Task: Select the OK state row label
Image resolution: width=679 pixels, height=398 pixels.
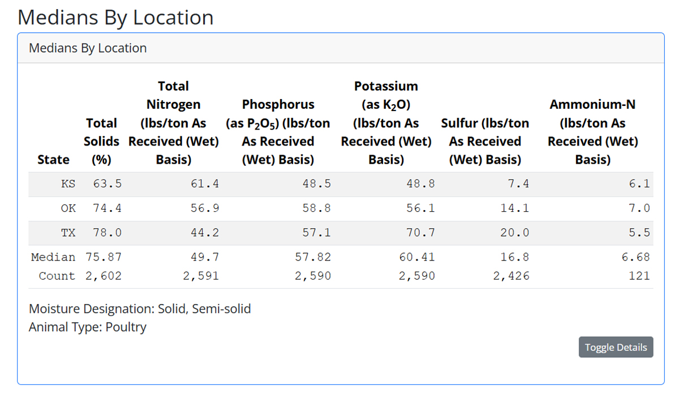Action: coord(68,208)
